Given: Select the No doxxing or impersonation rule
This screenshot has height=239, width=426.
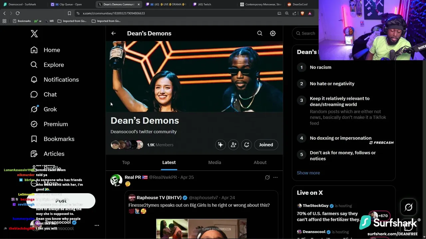Looking at the screenshot, I should 340,138.
